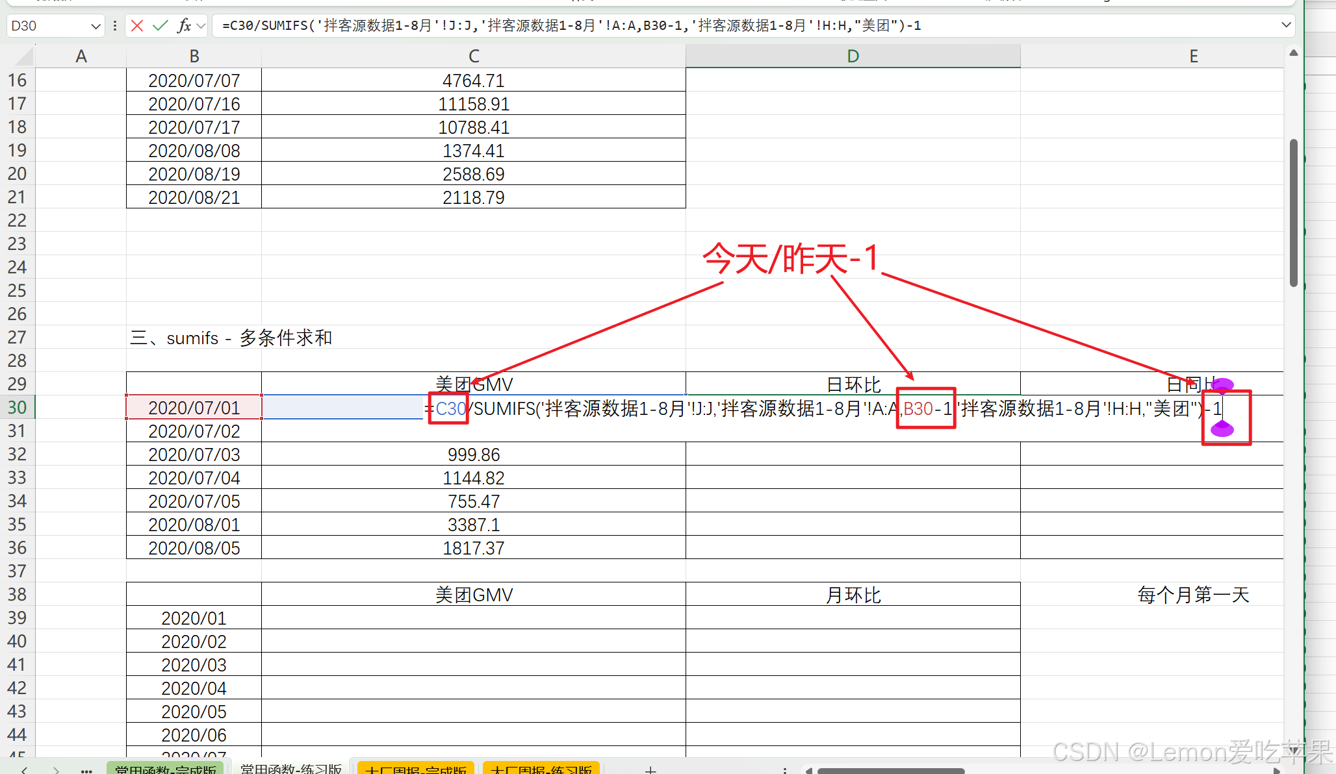Go to next sheet tab arrow

[56, 770]
